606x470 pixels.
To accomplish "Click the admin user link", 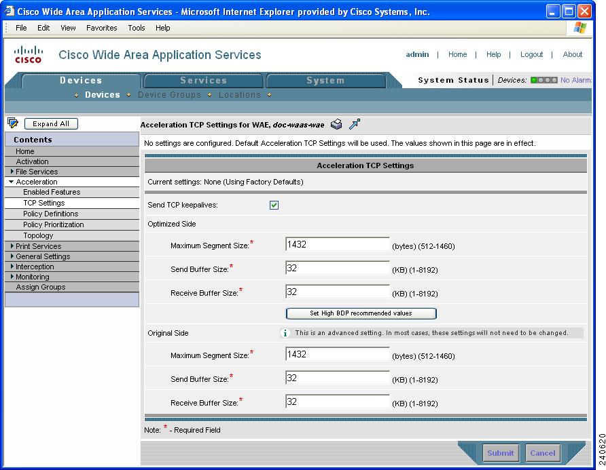I will point(417,54).
